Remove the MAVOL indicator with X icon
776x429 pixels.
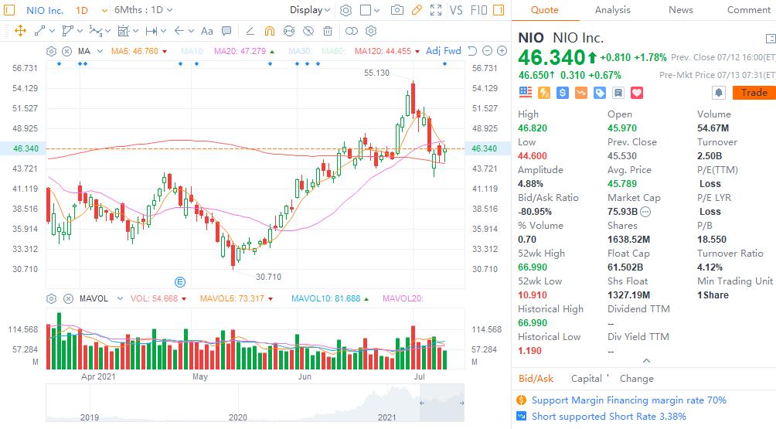tap(67, 298)
